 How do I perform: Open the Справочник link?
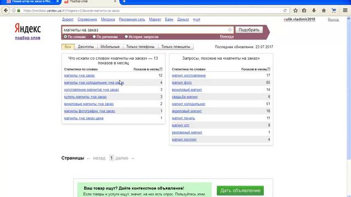pos(87,20)
